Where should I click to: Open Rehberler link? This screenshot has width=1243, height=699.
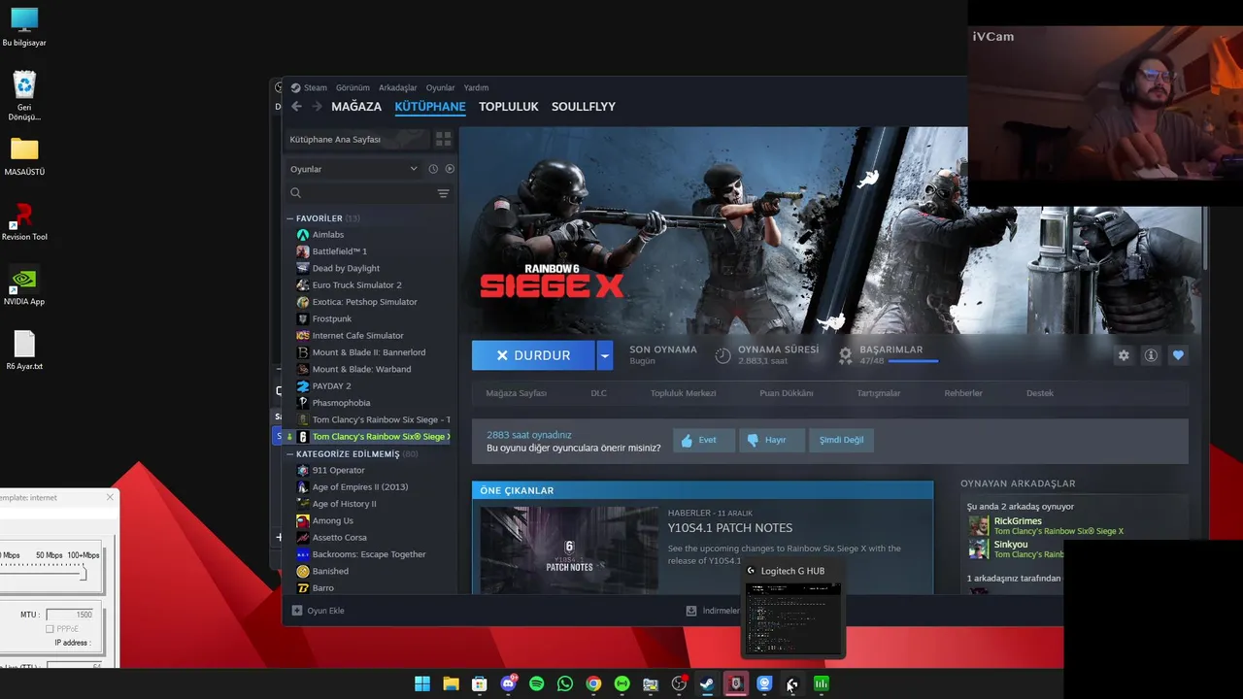963,393
